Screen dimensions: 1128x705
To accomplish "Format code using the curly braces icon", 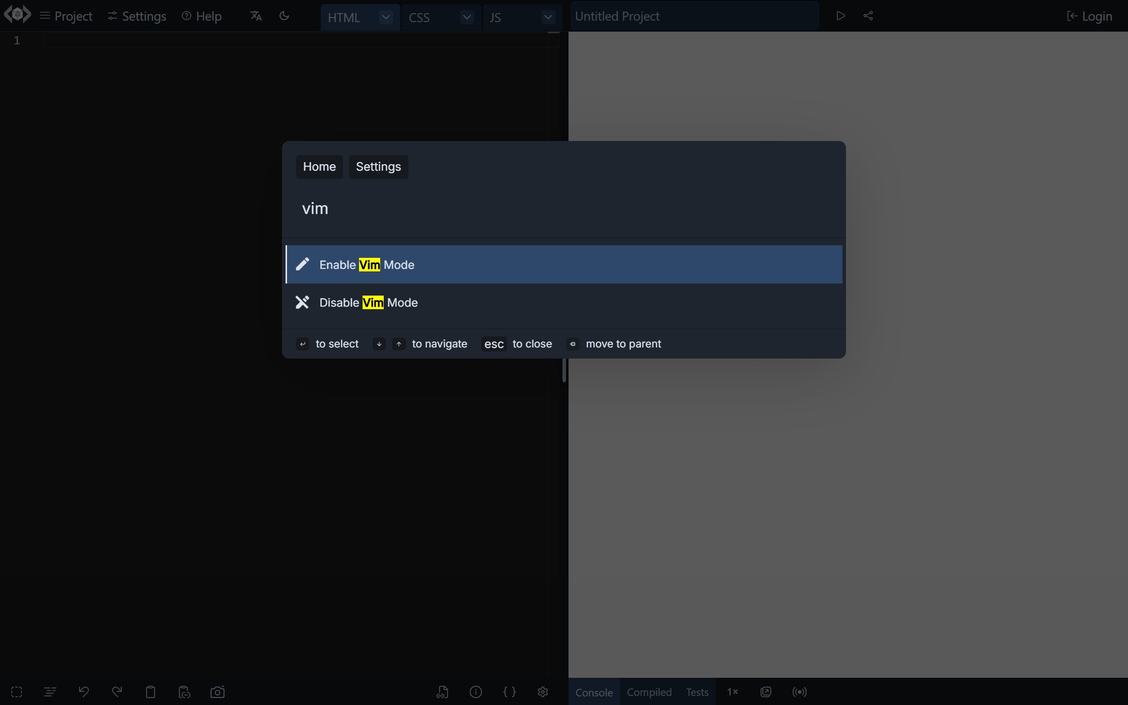I will point(510,692).
